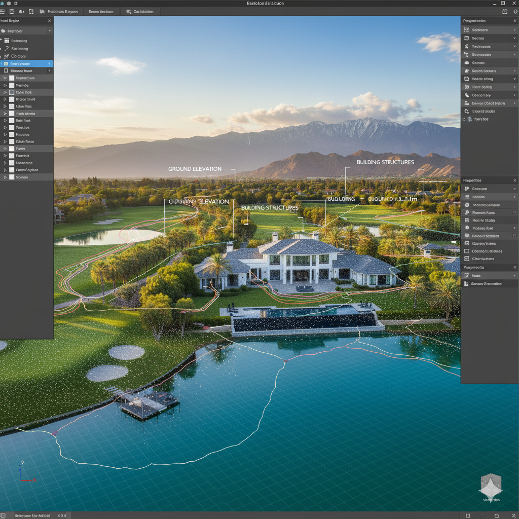Toggle the checkbox on the 'Flosses fugs' row
The width and height of the screenshot is (519, 519).
pos(514,213)
